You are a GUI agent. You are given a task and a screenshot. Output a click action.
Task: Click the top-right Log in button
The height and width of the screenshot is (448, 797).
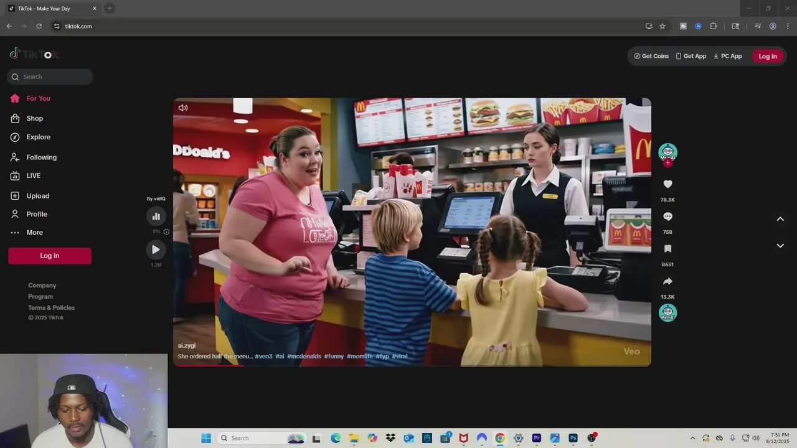click(x=767, y=56)
